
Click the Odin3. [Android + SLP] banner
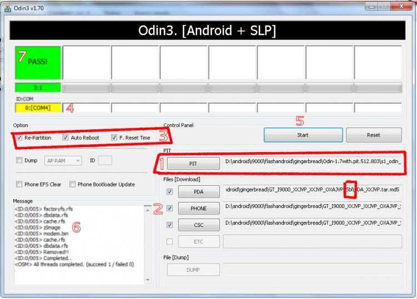point(208,31)
